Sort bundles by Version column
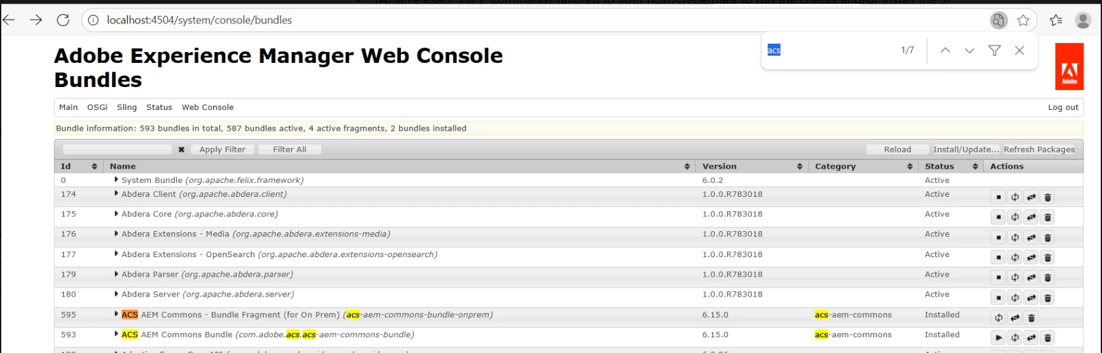The image size is (1102, 353). (752, 166)
